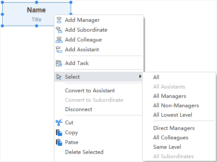Click the Patse clipboard icon

[x=59, y=142]
